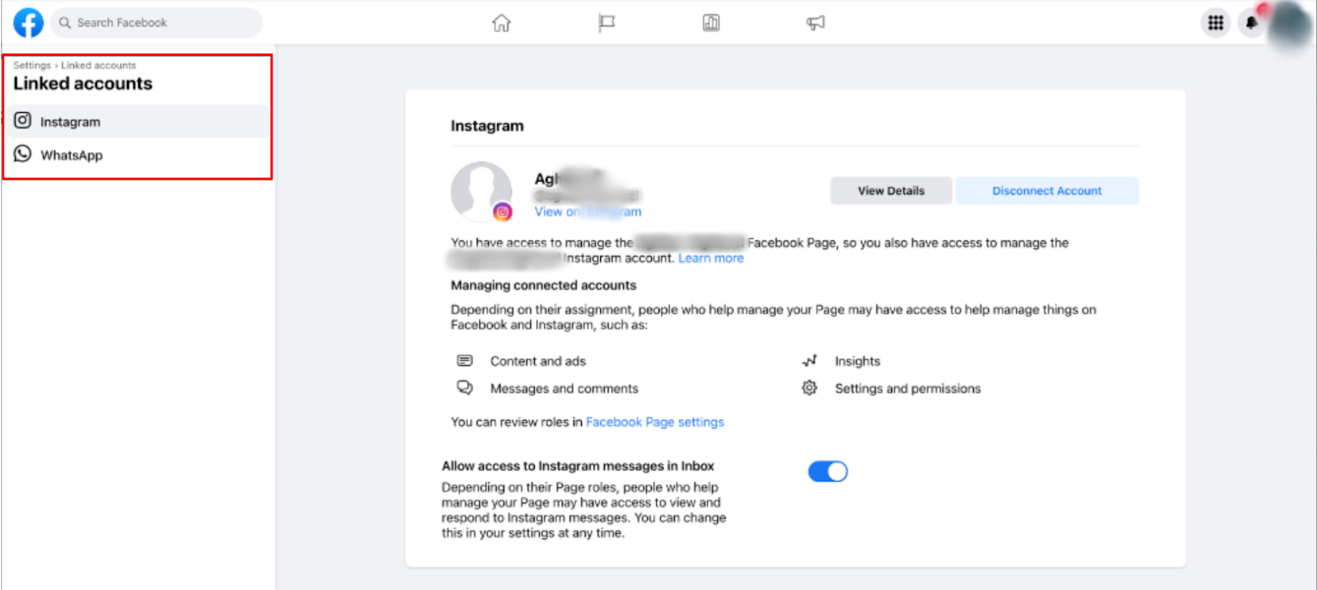Select Instagram linked account item
Image resolution: width=1317 pixels, height=590 pixels.
71,122
